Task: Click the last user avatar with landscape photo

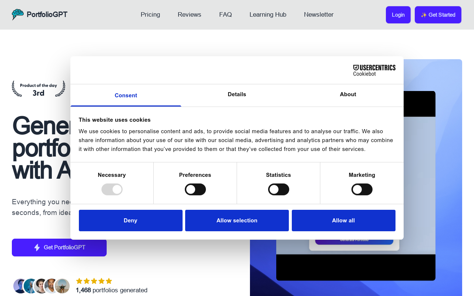Action: click(x=62, y=286)
